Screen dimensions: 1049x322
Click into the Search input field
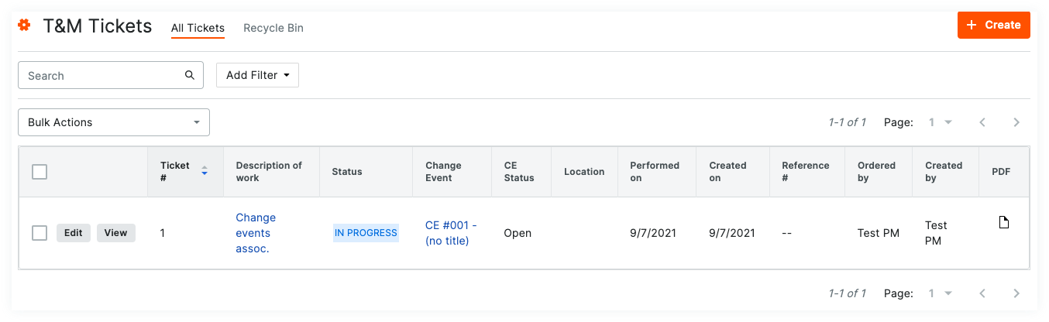(101, 76)
